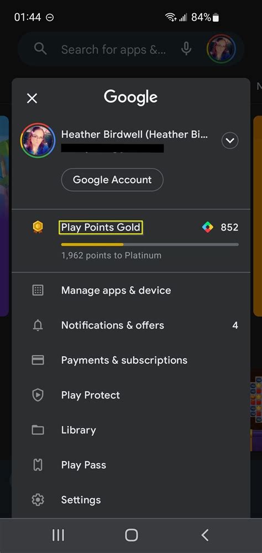Viewport: 262px width, 553px height.
Task: Tap the microphone voice search icon
Action: click(x=186, y=49)
